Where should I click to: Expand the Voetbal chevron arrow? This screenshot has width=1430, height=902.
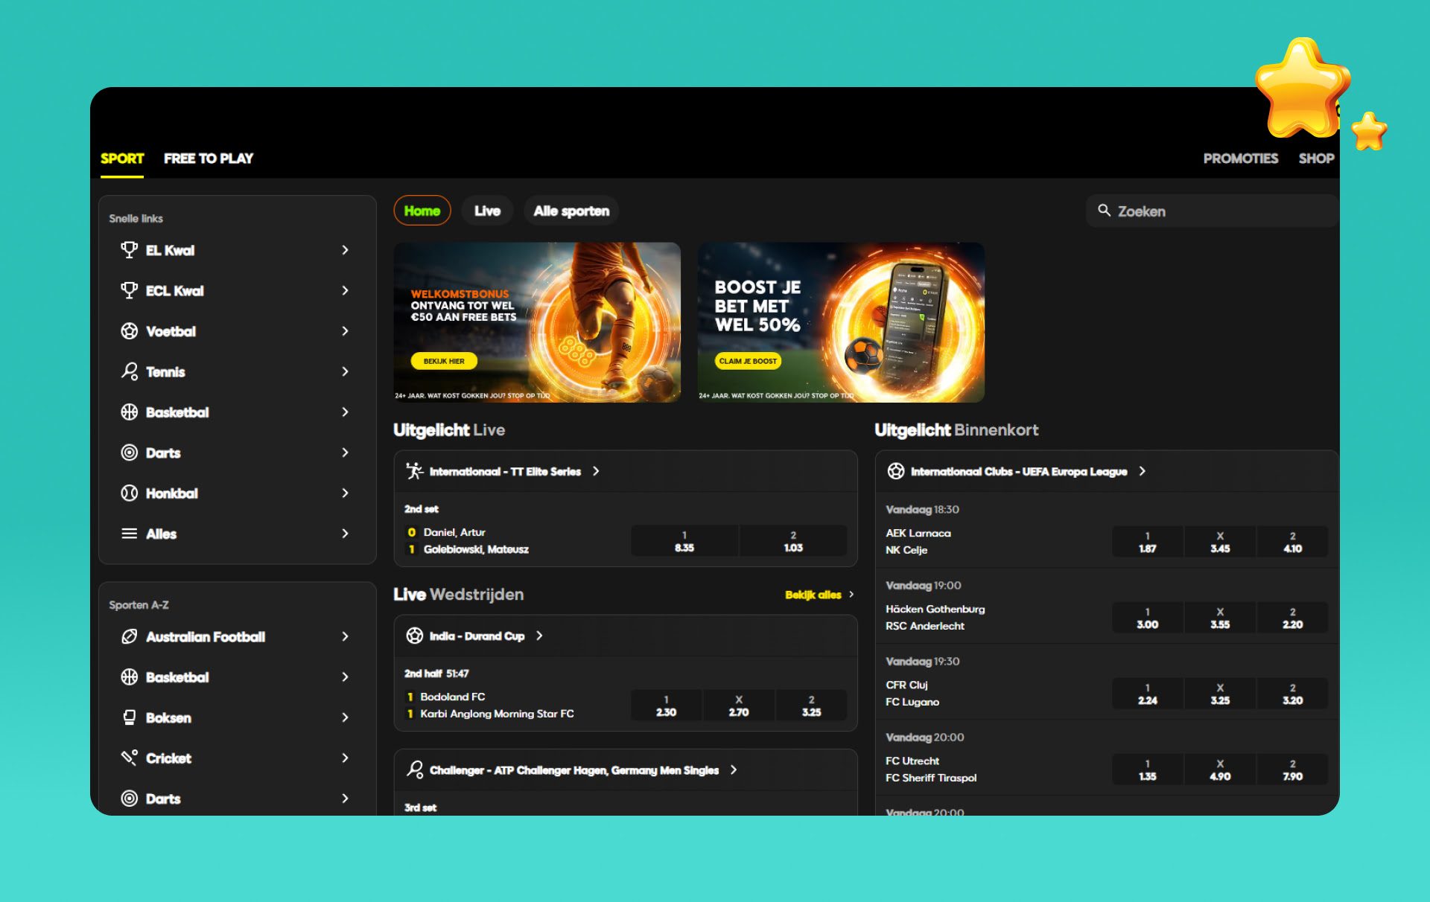(x=345, y=331)
